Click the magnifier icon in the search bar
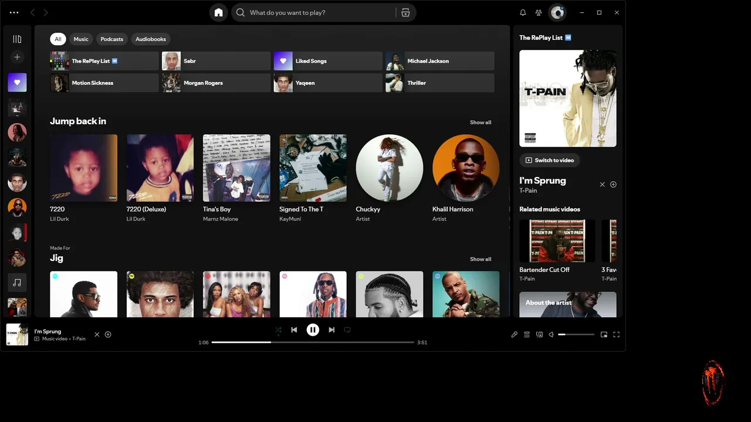The width and height of the screenshot is (751, 422). [240, 12]
